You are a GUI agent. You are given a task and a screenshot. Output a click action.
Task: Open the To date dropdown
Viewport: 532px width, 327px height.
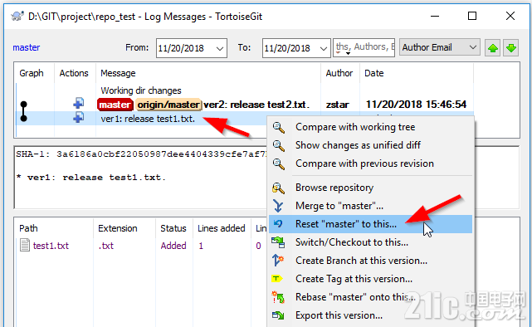coord(324,48)
